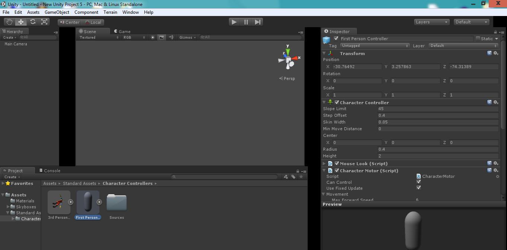Open the Terrain menu
Screen dimensions: 507x250
pyautogui.click(x=110, y=12)
